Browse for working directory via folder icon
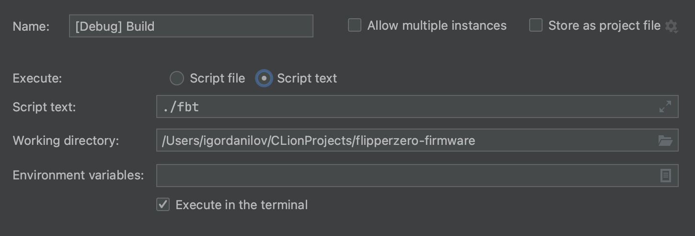This screenshot has width=695, height=236. point(665,141)
